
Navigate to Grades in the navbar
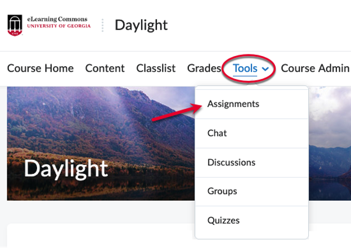[204, 68]
